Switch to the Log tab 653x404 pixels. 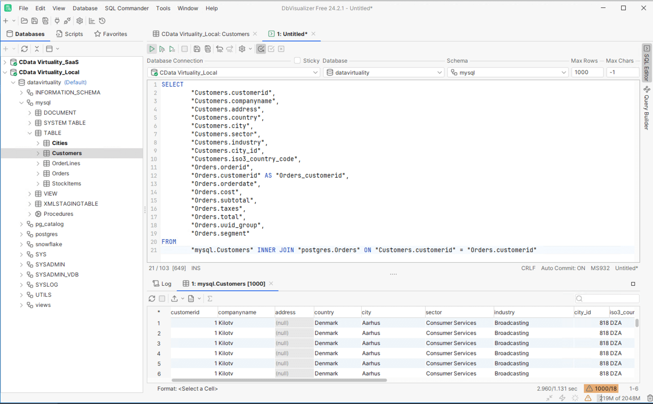click(x=162, y=284)
